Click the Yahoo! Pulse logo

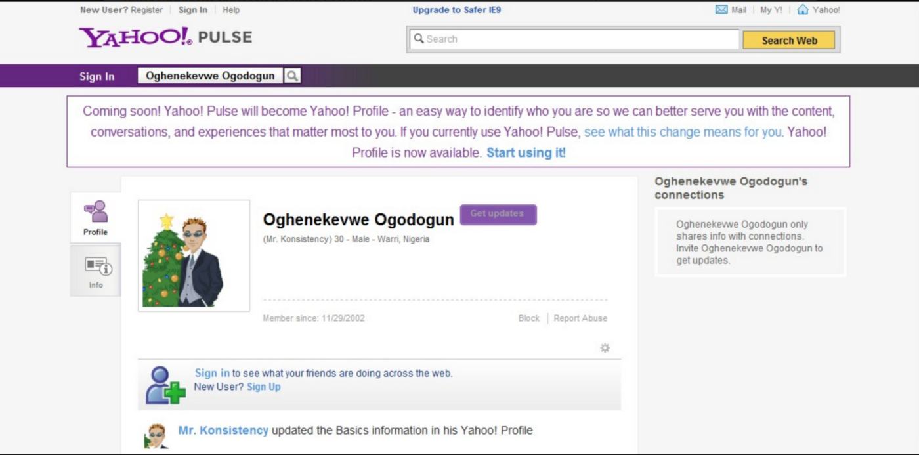(x=165, y=37)
